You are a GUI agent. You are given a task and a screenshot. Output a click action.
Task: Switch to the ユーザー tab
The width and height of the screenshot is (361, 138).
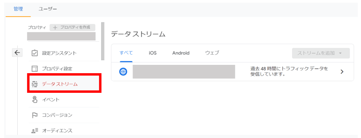(x=48, y=9)
